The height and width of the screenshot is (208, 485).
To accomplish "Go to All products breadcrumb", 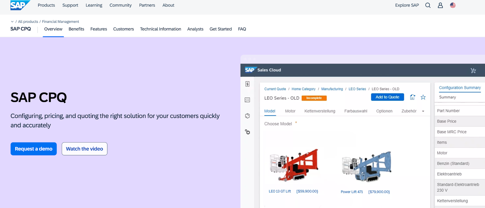I will 28,22.
